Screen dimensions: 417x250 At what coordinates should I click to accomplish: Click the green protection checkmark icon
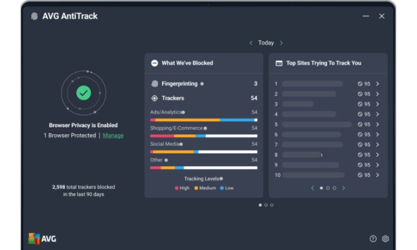(x=83, y=93)
